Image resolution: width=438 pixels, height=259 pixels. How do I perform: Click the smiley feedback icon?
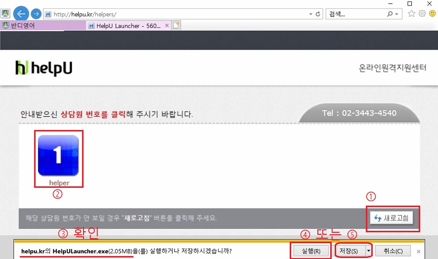[x=433, y=13]
